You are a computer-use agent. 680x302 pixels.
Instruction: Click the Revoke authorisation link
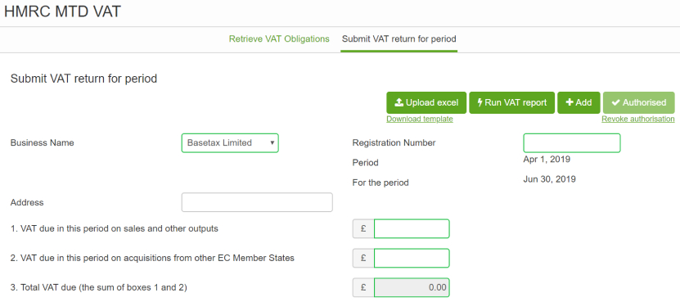[x=638, y=119]
